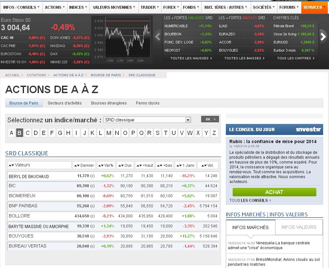Switch to the INFOS VALEURS tab

[299, 227]
